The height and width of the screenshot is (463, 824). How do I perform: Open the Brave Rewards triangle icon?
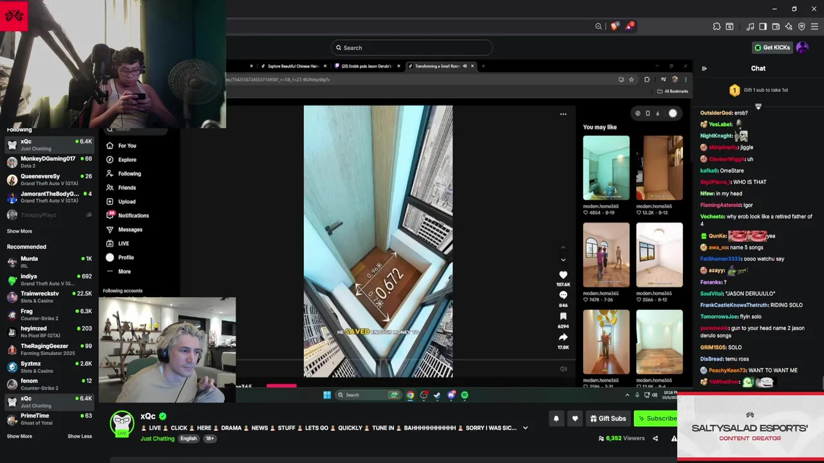[x=630, y=26]
